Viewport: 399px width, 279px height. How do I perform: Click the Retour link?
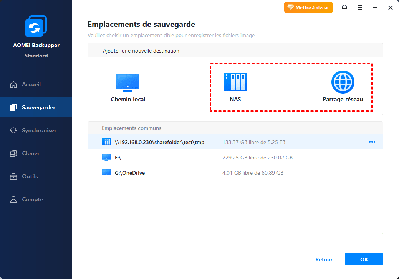point(324,259)
